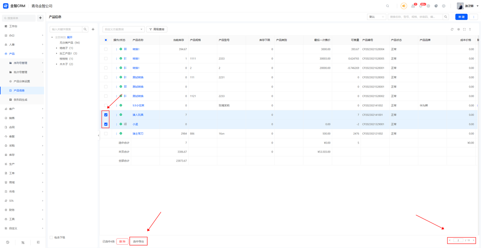Collapse the category panel with left chevron
The height and width of the screenshot is (248, 481).
(98, 136)
